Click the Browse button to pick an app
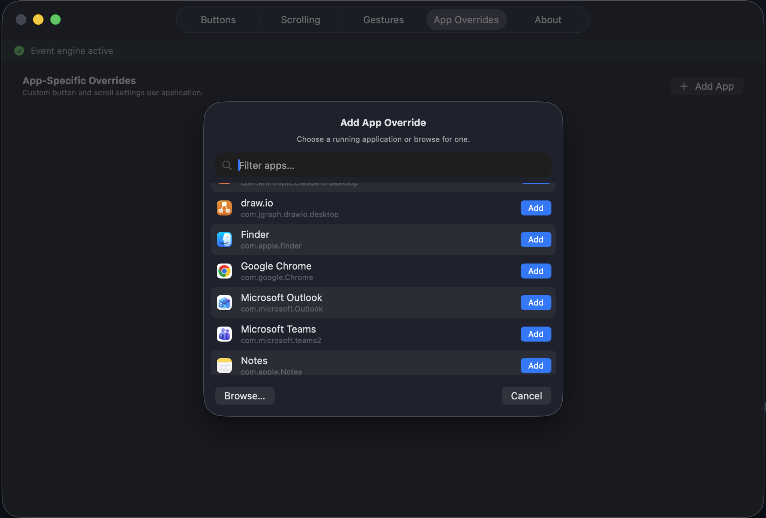766x518 pixels. (245, 396)
